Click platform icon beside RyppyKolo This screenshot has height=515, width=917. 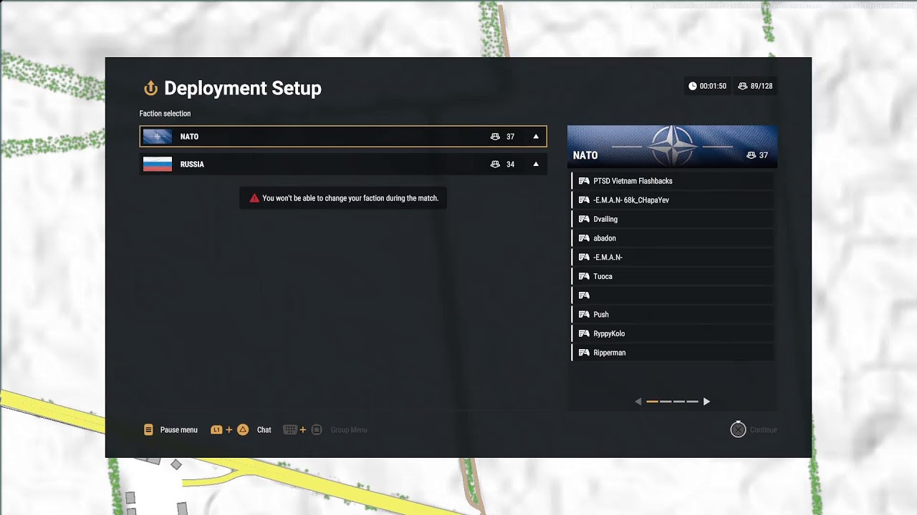(x=584, y=333)
